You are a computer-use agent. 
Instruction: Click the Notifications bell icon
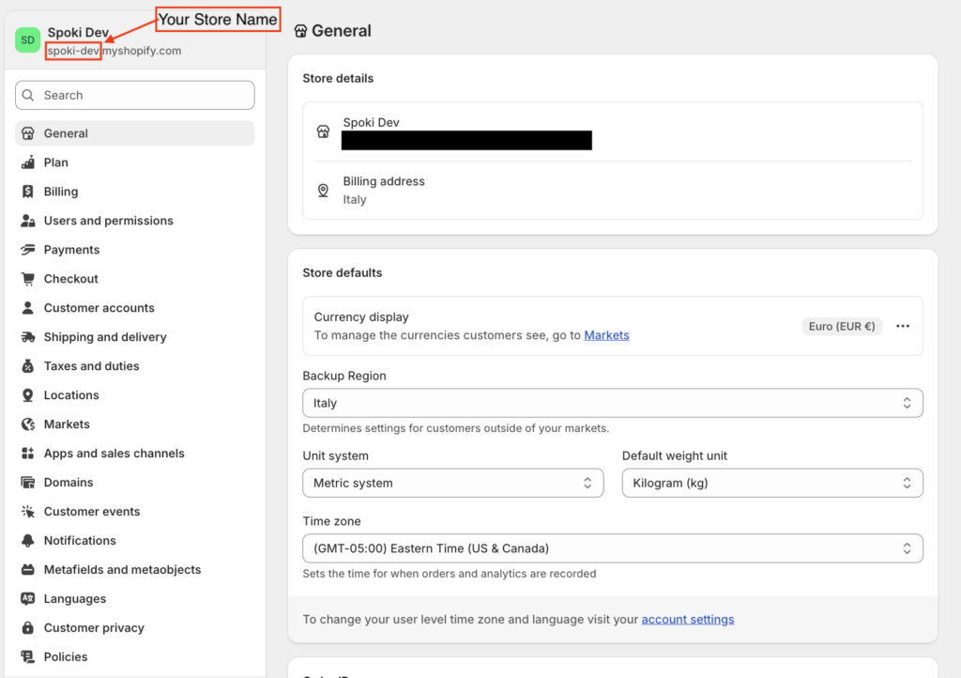click(27, 541)
